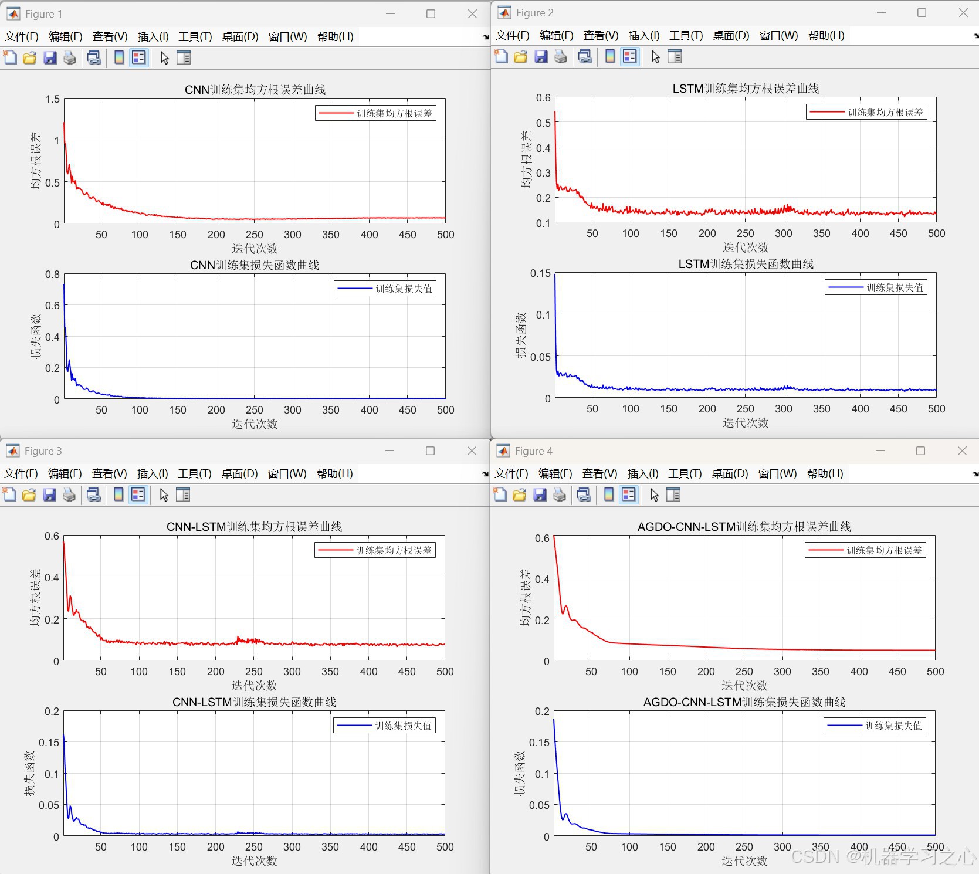Select CNN-LSTM训练集均方根误差曲线 title
Screen dimensions: 979x874
255,527
